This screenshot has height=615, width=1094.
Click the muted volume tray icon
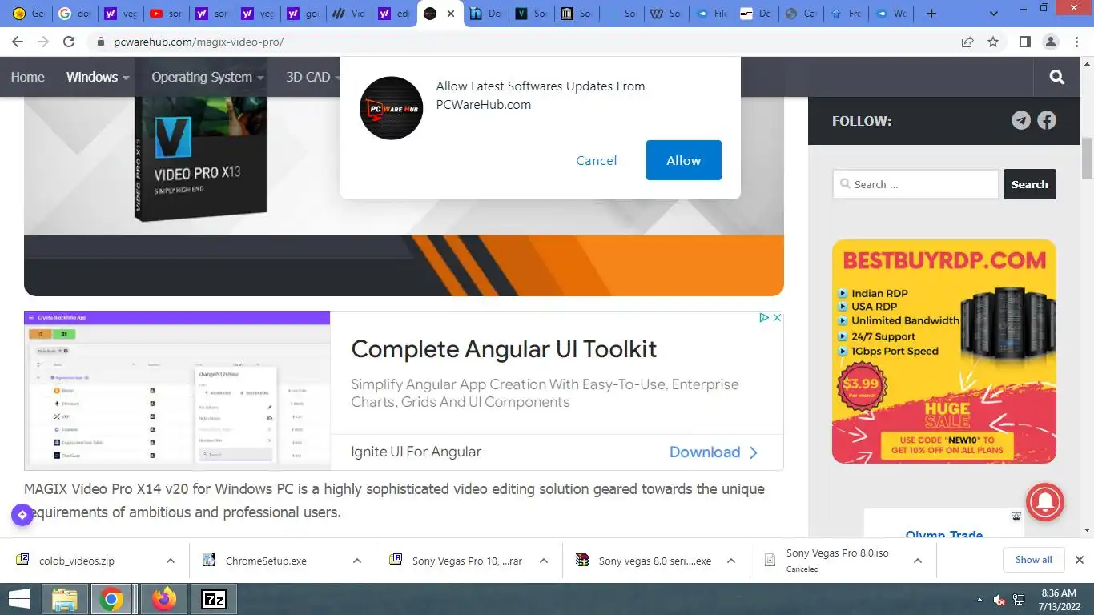pos(999,600)
